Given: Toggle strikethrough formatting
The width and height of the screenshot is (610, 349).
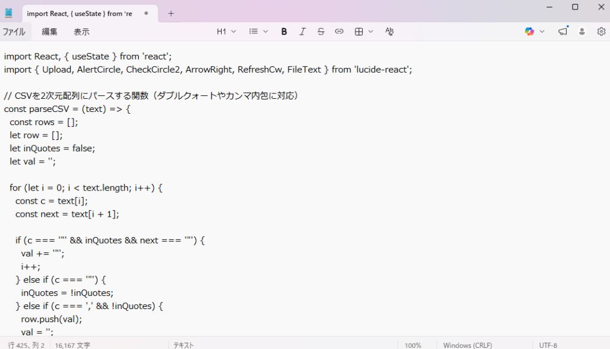Looking at the screenshot, I should pos(321,32).
